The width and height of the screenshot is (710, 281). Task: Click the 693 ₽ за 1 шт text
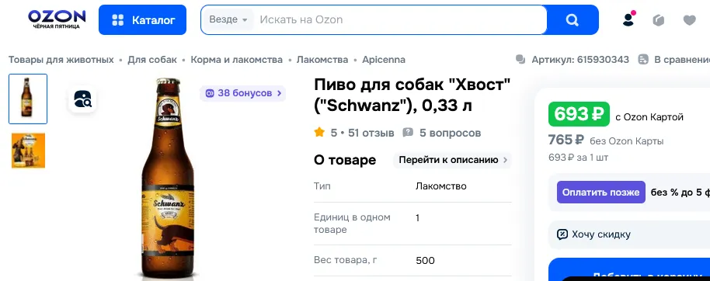coord(578,158)
